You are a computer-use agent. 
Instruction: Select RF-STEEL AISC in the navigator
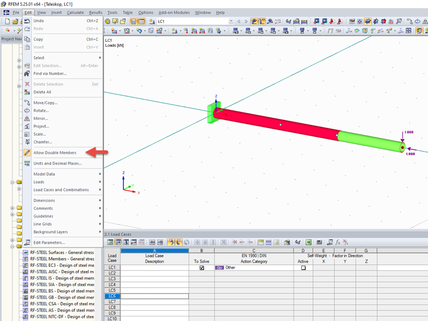coord(62,272)
